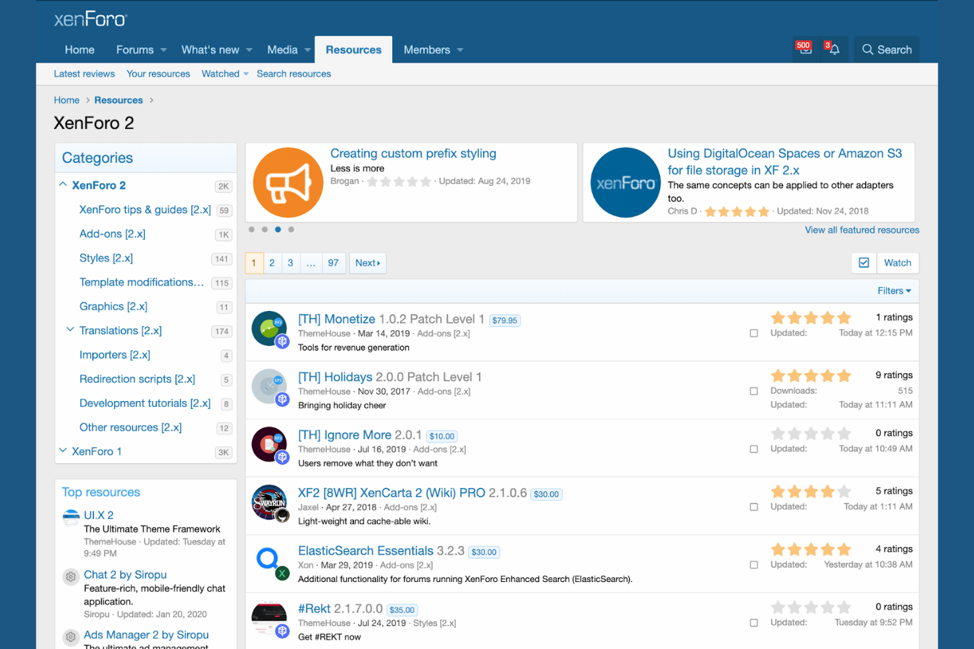
Task: Select the checkbox beside [TH] Holidays
Action: [754, 391]
